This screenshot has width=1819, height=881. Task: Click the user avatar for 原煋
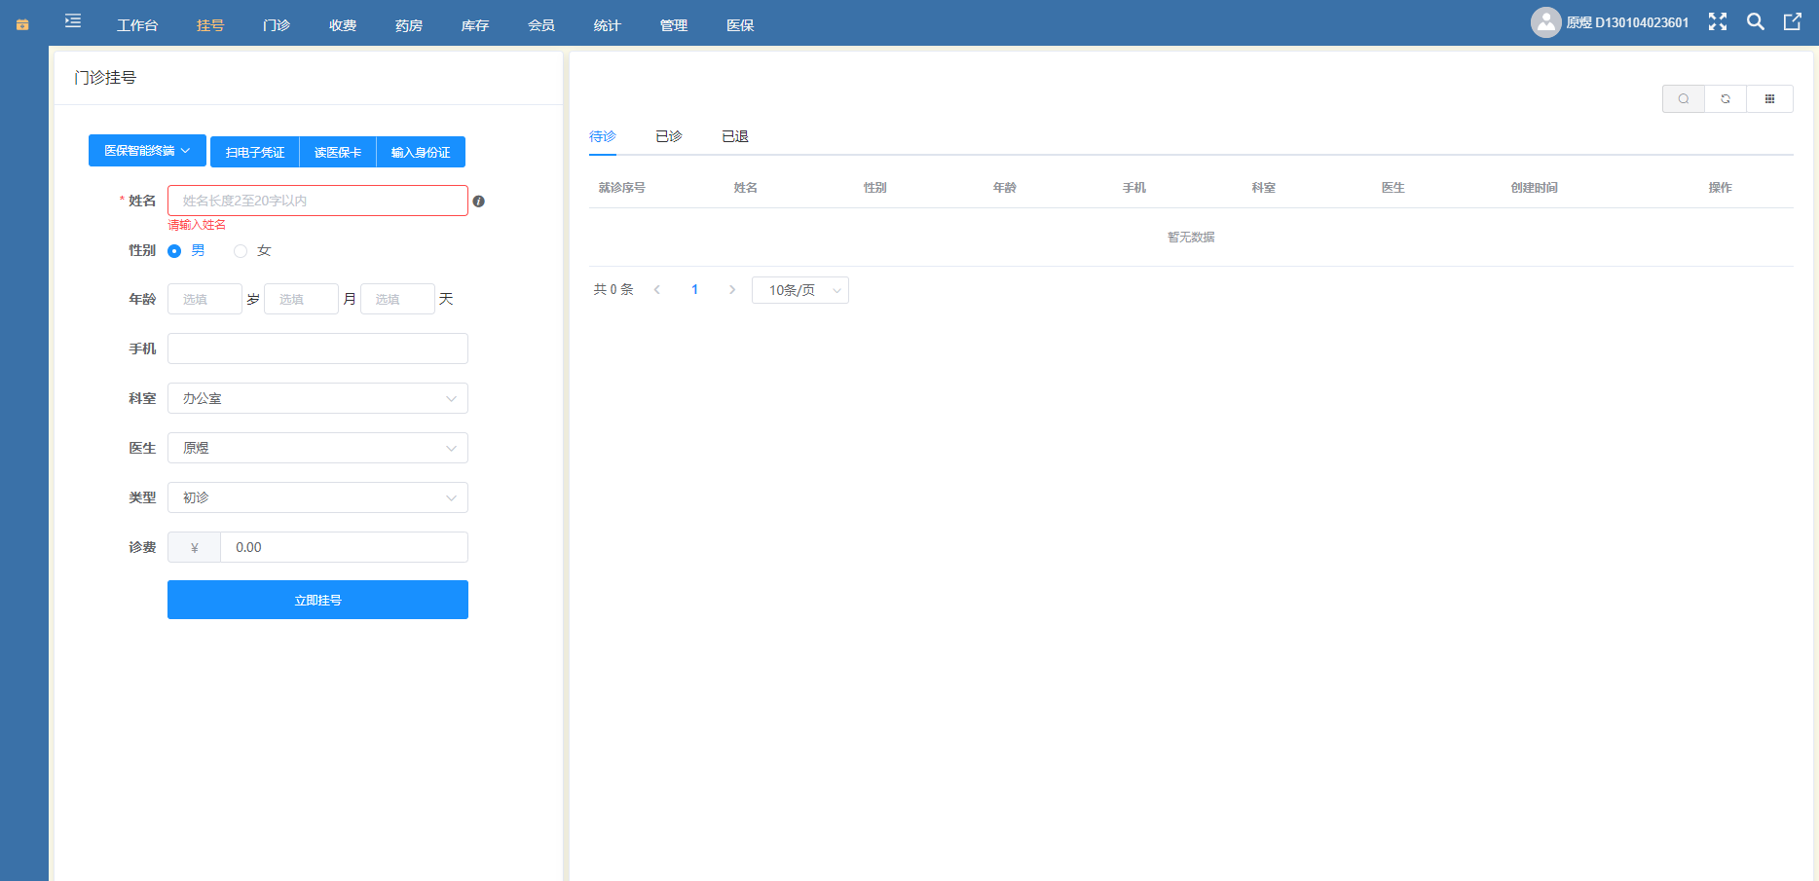(x=1546, y=21)
